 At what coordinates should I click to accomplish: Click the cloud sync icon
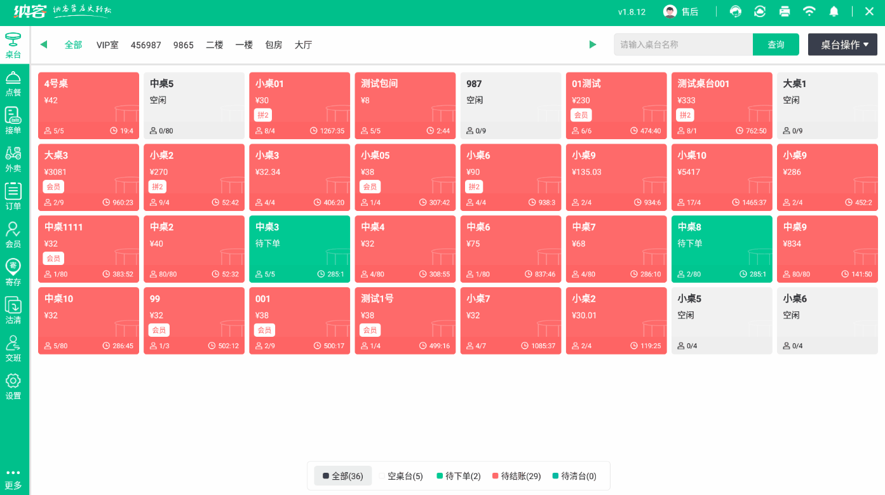tap(759, 11)
